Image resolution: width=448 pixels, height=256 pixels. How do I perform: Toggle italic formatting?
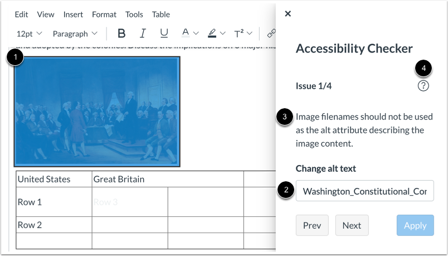(x=143, y=34)
